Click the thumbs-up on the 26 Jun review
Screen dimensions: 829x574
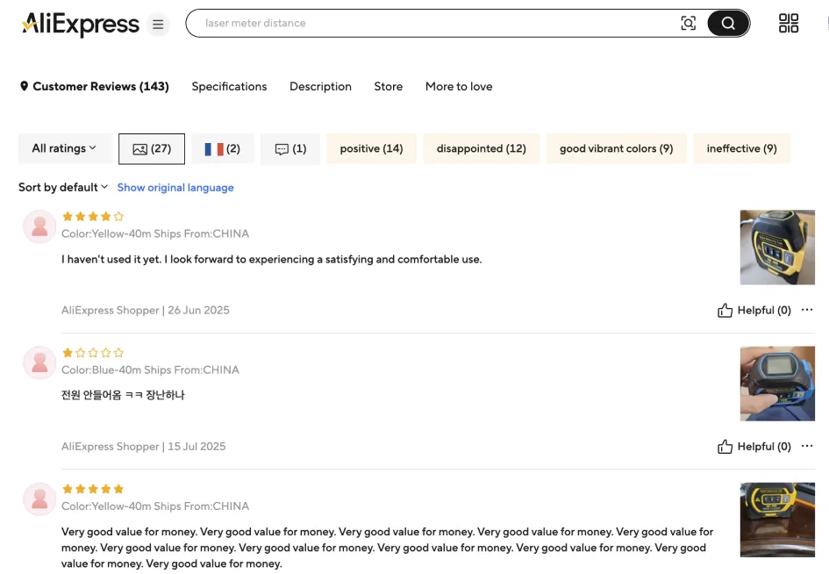[725, 311]
